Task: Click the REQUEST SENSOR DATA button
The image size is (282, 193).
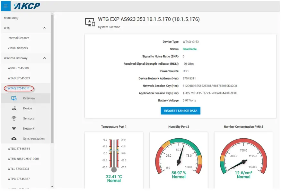Action: 180,111
